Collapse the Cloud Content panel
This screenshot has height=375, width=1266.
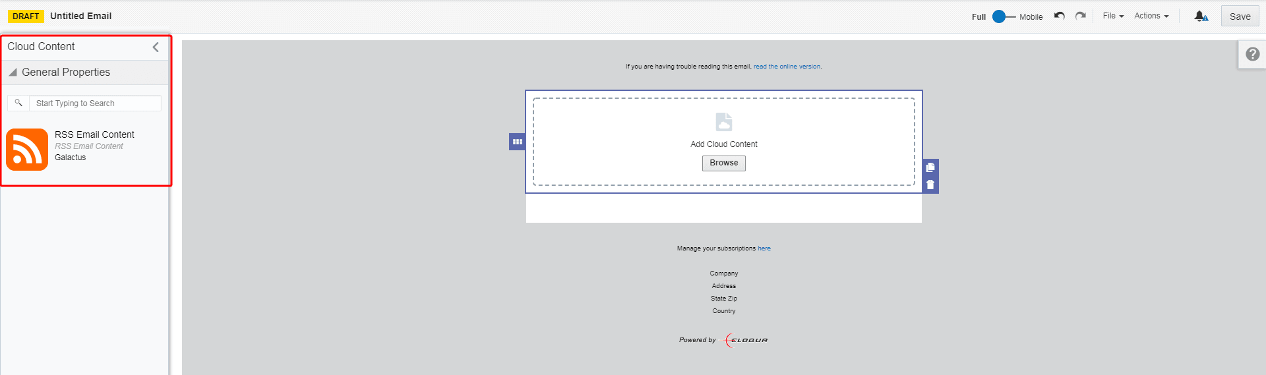(156, 47)
